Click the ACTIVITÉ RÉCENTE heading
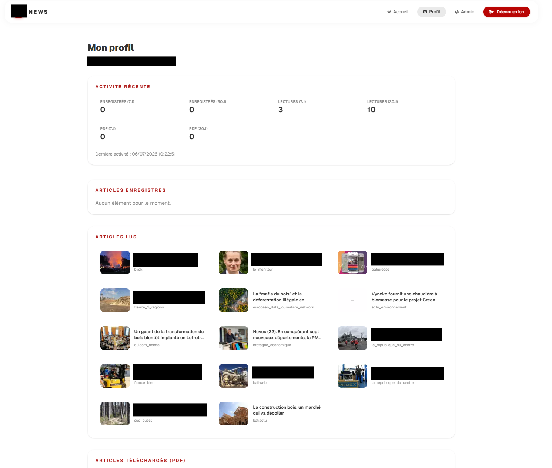 point(123,87)
